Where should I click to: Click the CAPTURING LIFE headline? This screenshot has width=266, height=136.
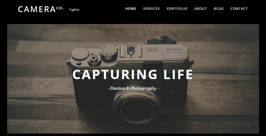(x=133, y=74)
